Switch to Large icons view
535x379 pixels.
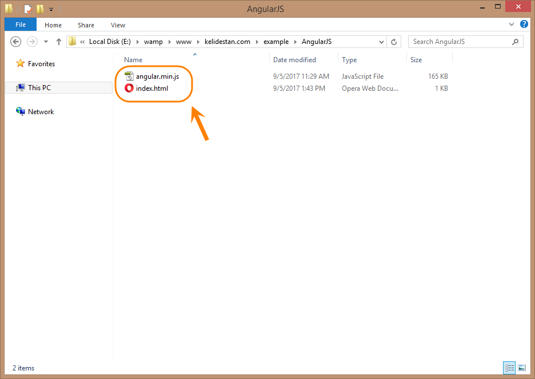[522, 368]
